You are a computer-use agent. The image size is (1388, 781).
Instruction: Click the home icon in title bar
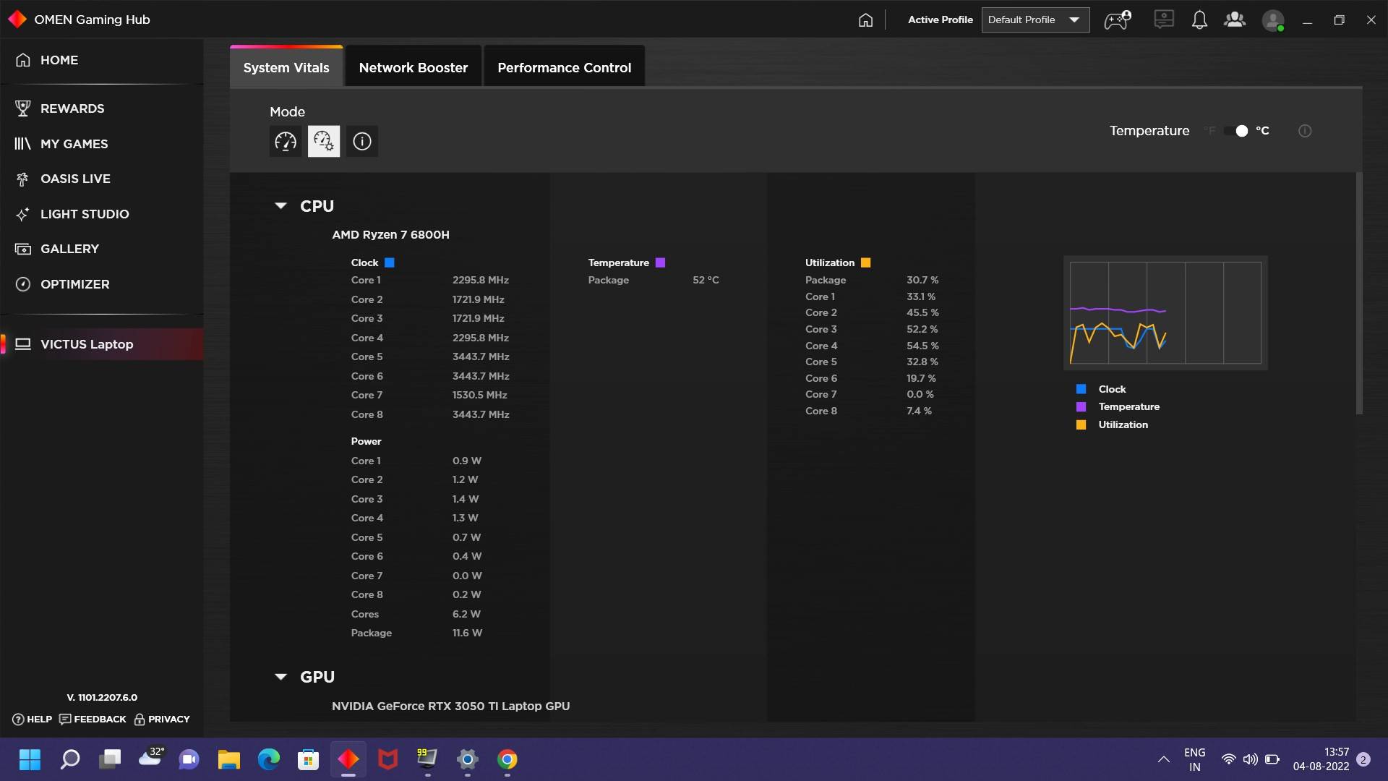click(x=865, y=20)
